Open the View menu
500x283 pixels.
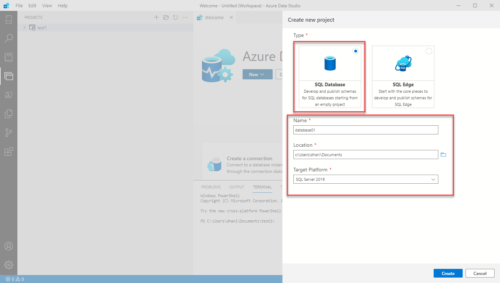pyautogui.click(x=47, y=5)
